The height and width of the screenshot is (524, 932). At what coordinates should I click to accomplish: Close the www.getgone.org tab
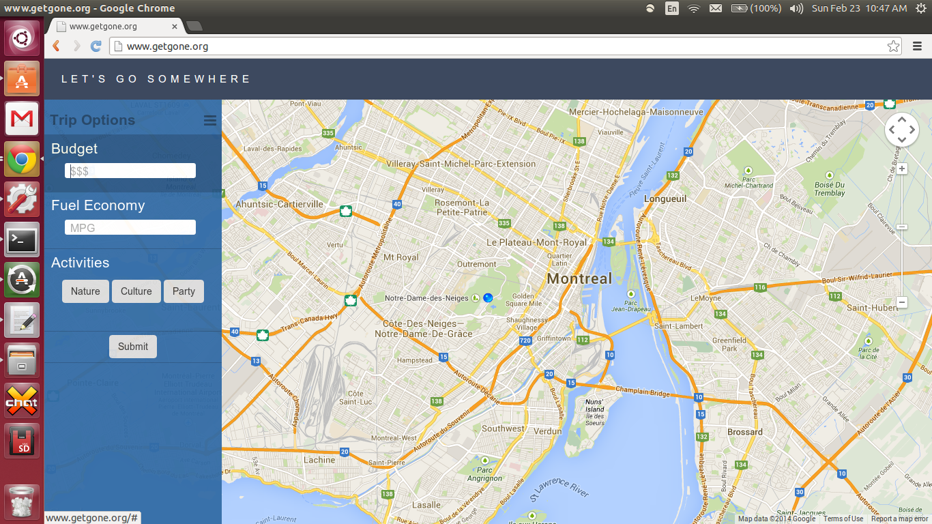tap(175, 27)
